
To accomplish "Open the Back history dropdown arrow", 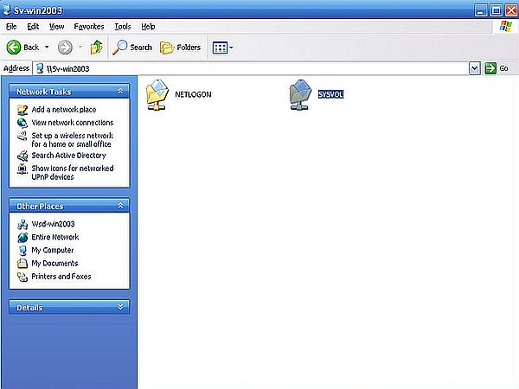I will coord(47,48).
